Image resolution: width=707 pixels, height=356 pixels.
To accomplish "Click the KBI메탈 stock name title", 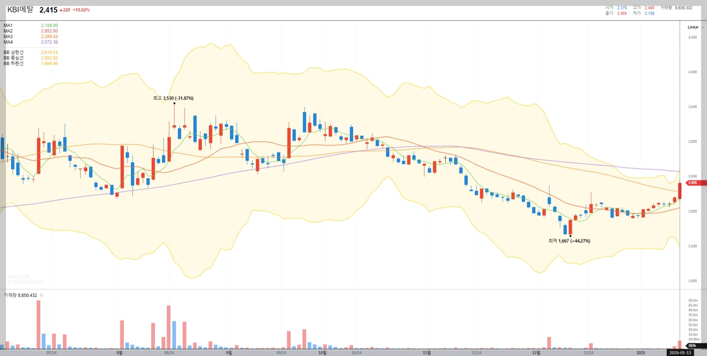I will pos(20,9).
